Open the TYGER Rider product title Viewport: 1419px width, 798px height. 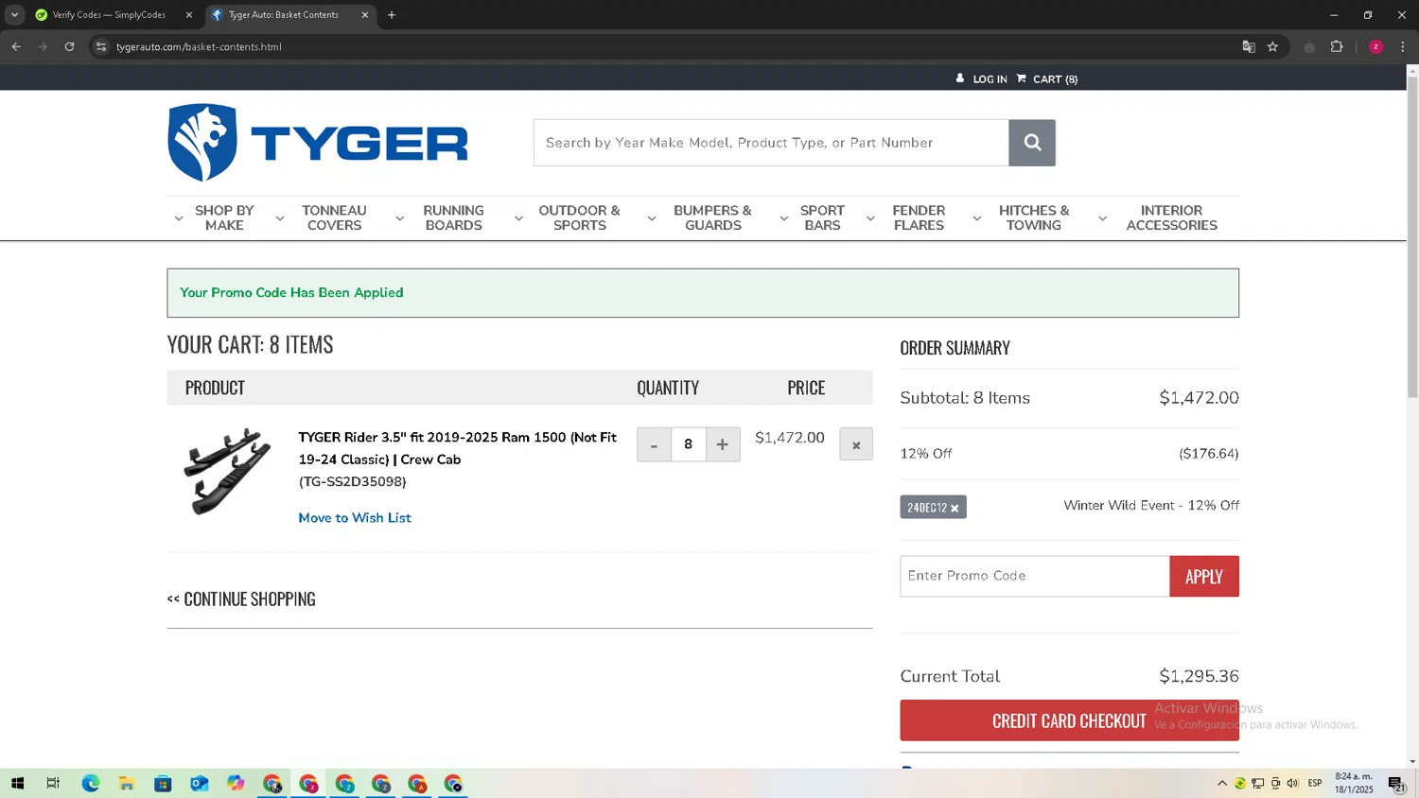(458, 448)
